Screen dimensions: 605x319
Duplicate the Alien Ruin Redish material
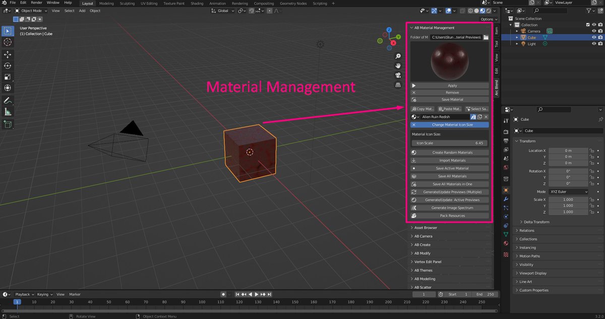point(480,117)
